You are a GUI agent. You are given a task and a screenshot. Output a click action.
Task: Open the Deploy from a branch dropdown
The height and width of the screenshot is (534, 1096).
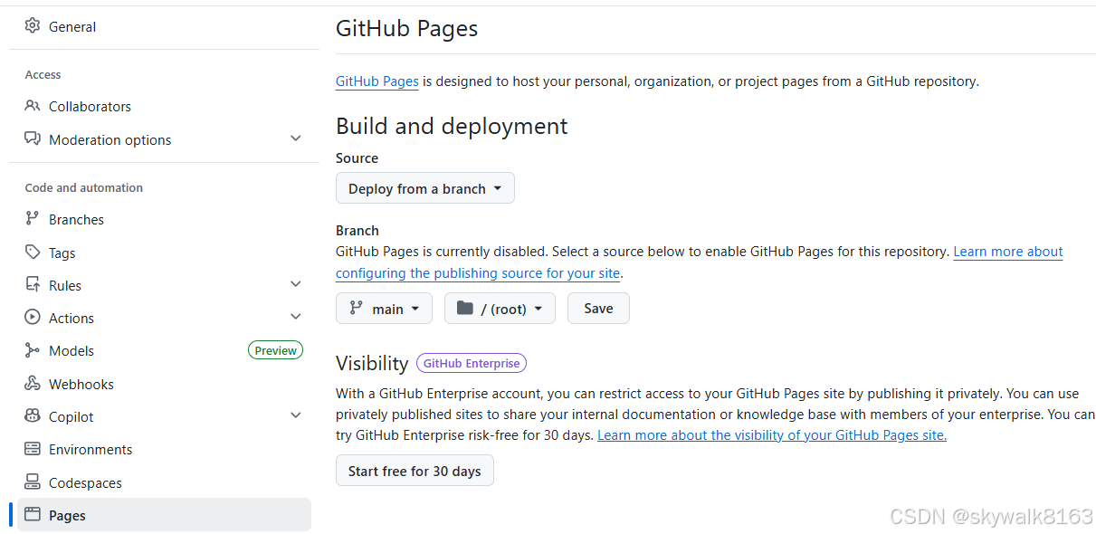coord(425,188)
